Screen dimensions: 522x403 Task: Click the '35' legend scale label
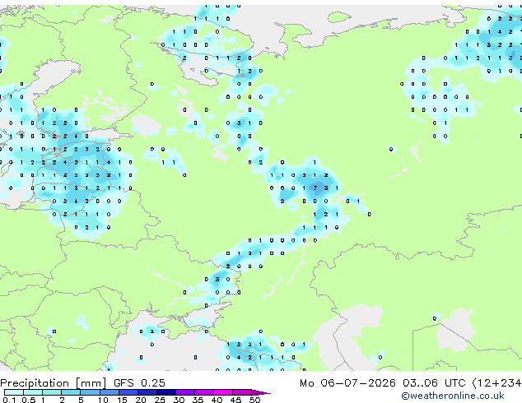(198, 400)
